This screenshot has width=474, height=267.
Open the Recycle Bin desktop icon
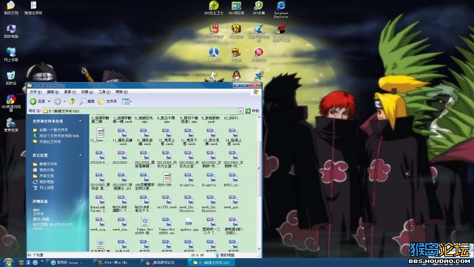point(11,78)
